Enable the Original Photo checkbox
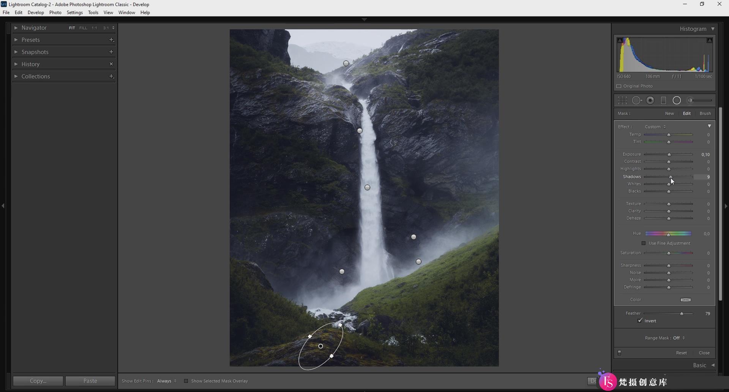The width and height of the screenshot is (729, 392). coord(619,86)
